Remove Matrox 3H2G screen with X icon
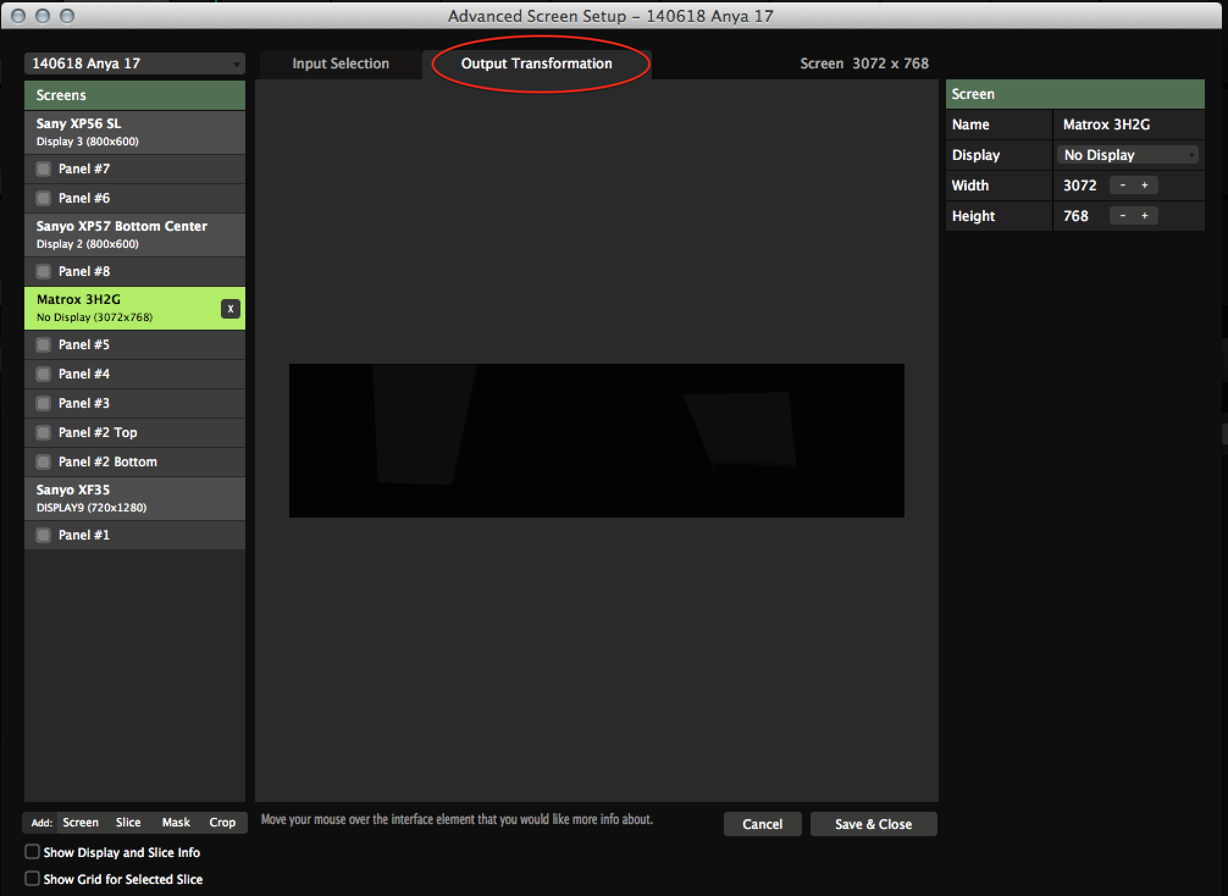 [x=230, y=309]
